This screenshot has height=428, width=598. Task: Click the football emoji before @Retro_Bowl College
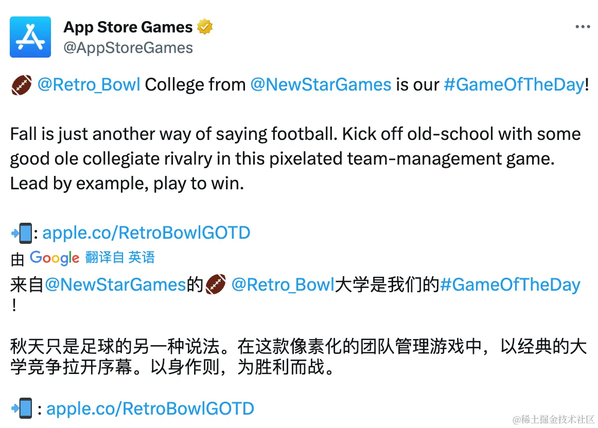coord(21,84)
